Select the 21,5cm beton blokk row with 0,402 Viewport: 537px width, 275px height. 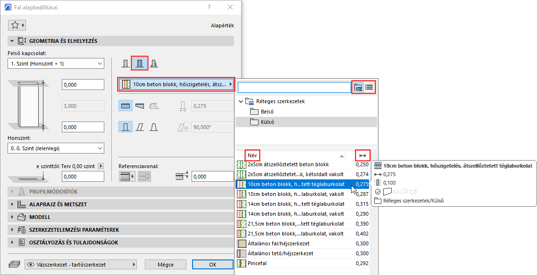[303, 234]
